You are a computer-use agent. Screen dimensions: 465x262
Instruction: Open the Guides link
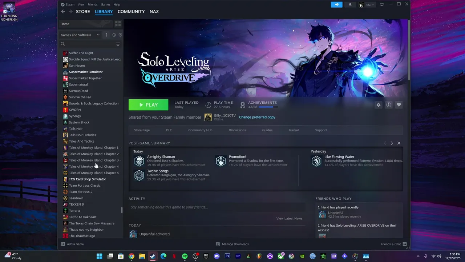point(267,130)
